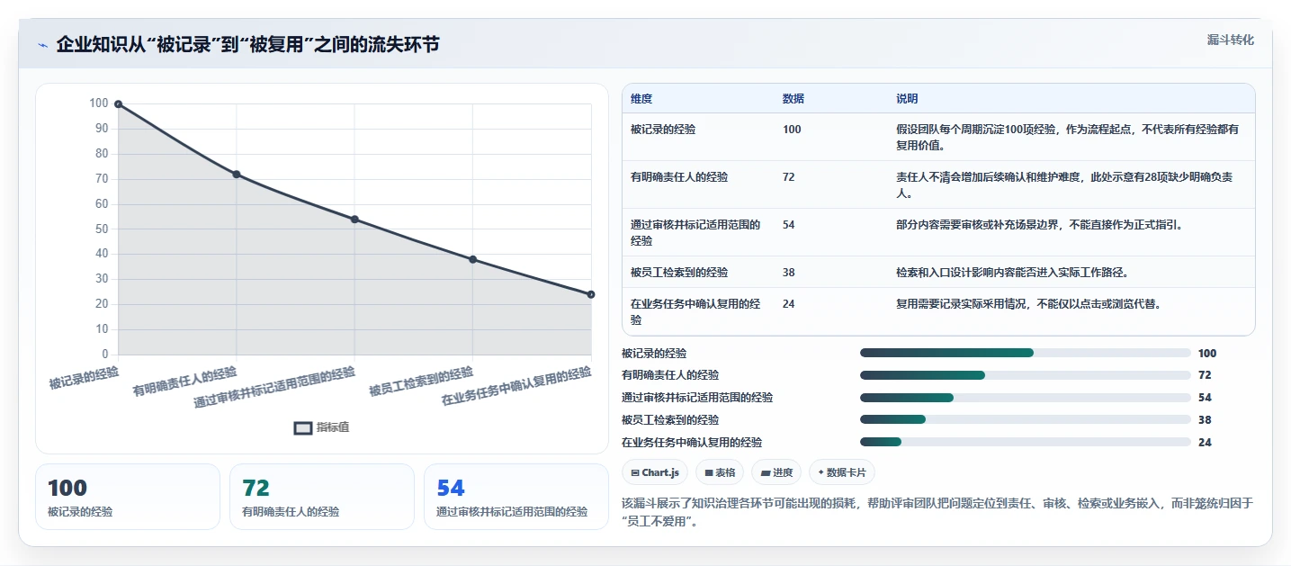Click description starting 复用需要记录实际采用情况
This screenshot has height=566, width=1291.
coord(1028,304)
